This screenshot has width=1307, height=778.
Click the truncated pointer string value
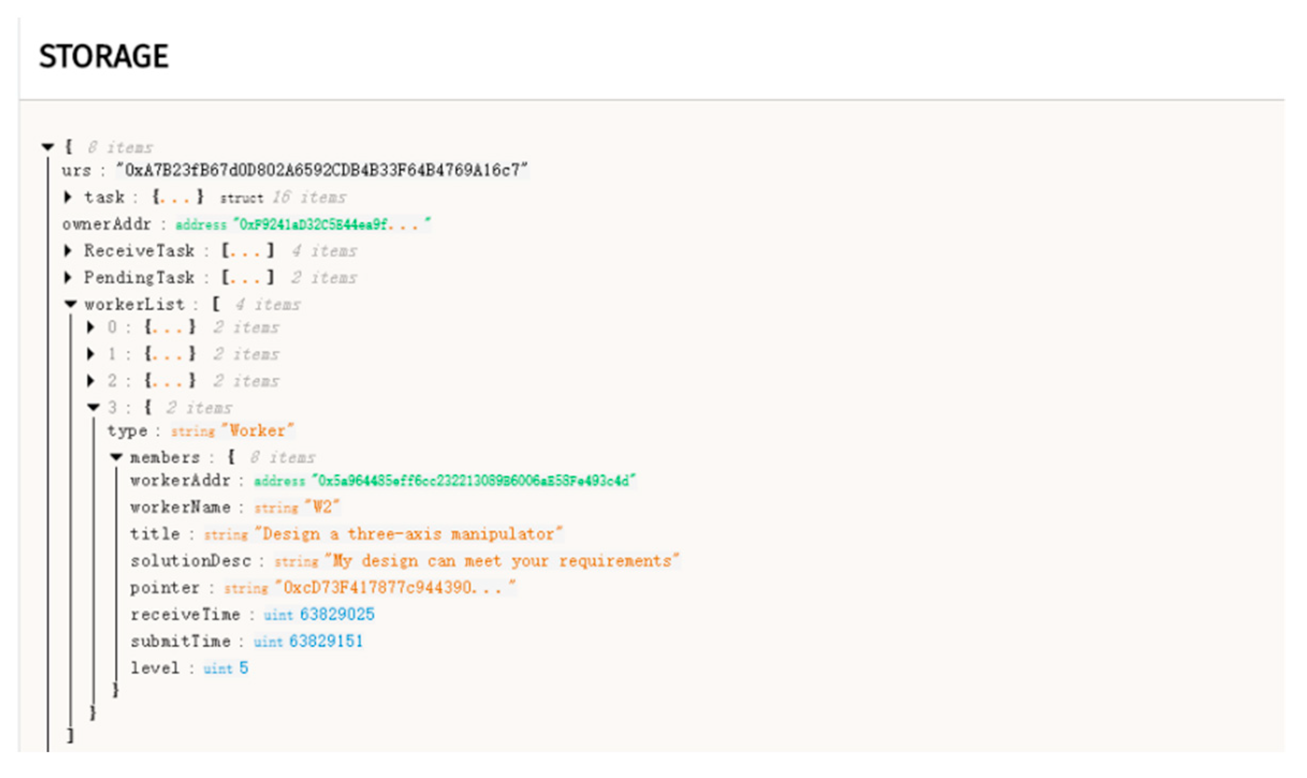pyautogui.click(x=394, y=588)
